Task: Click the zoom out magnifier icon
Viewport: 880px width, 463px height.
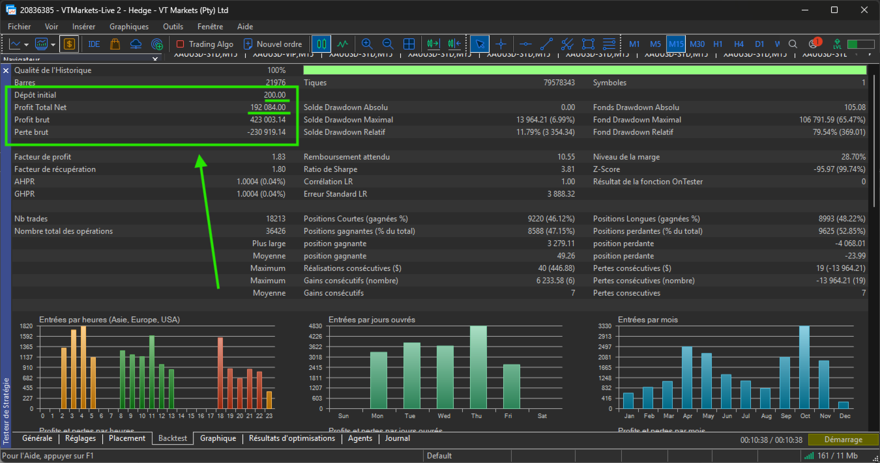Action: (x=388, y=44)
